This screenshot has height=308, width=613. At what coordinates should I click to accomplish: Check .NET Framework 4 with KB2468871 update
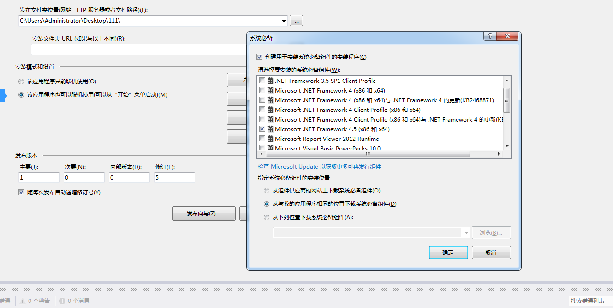click(262, 100)
